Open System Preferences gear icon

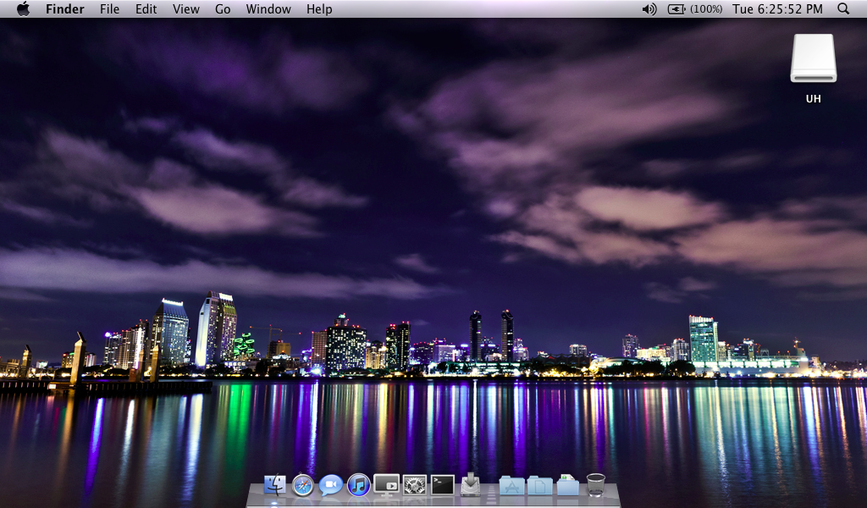click(414, 485)
